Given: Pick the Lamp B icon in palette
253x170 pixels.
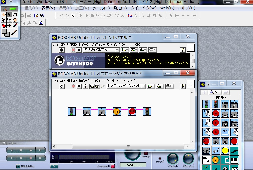Looking at the screenshot, I should (x=206, y=123).
